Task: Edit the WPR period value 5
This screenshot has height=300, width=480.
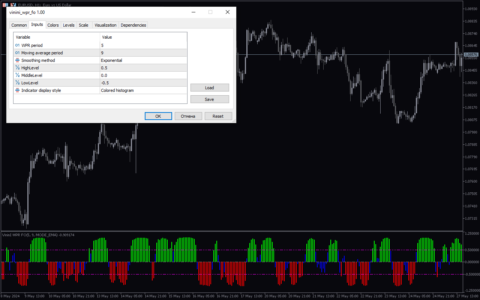Action: (x=143, y=45)
